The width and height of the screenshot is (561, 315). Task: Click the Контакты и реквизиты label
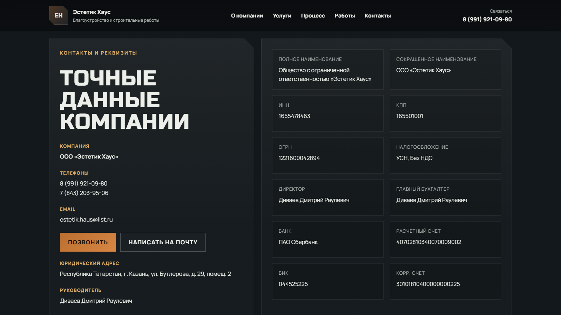pos(99,53)
